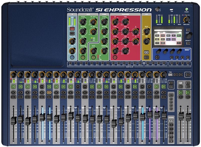The image size is (201, 147).
Task: Click the FX 4 fader follow button
Action: coord(188,63)
